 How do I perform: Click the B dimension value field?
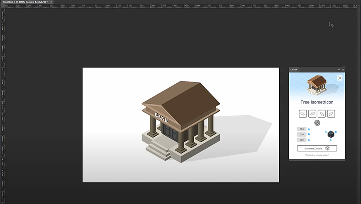click(x=302, y=134)
